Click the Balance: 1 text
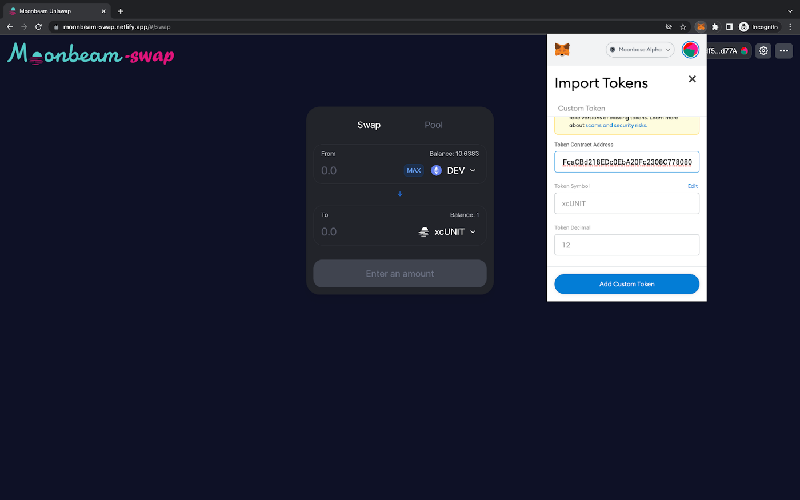The height and width of the screenshot is (500, 800). click(x=465, y=215)
